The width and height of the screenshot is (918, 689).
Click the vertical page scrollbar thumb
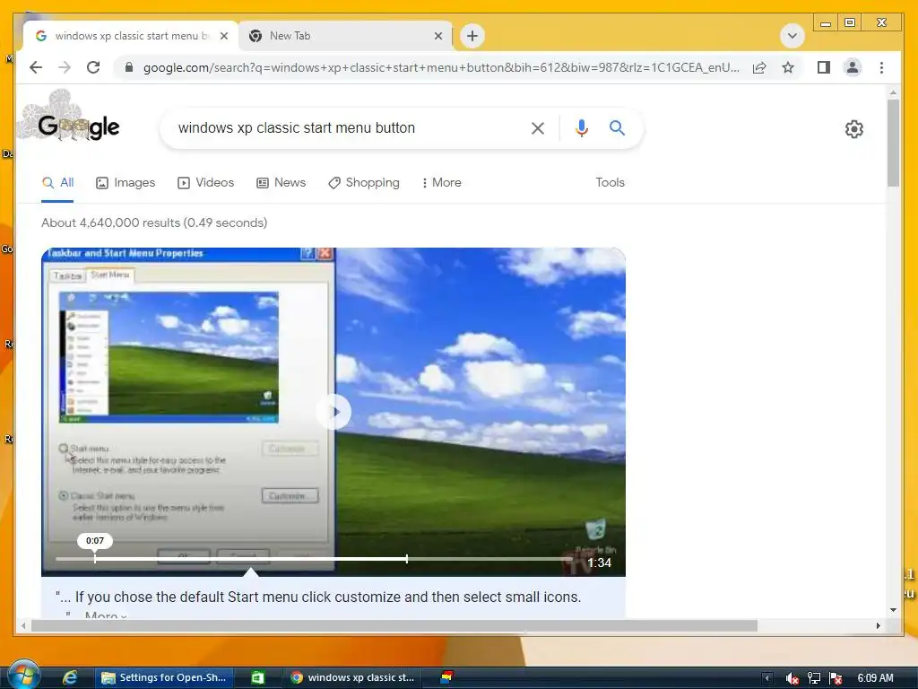pyautogui.click(x=893, y=143)
